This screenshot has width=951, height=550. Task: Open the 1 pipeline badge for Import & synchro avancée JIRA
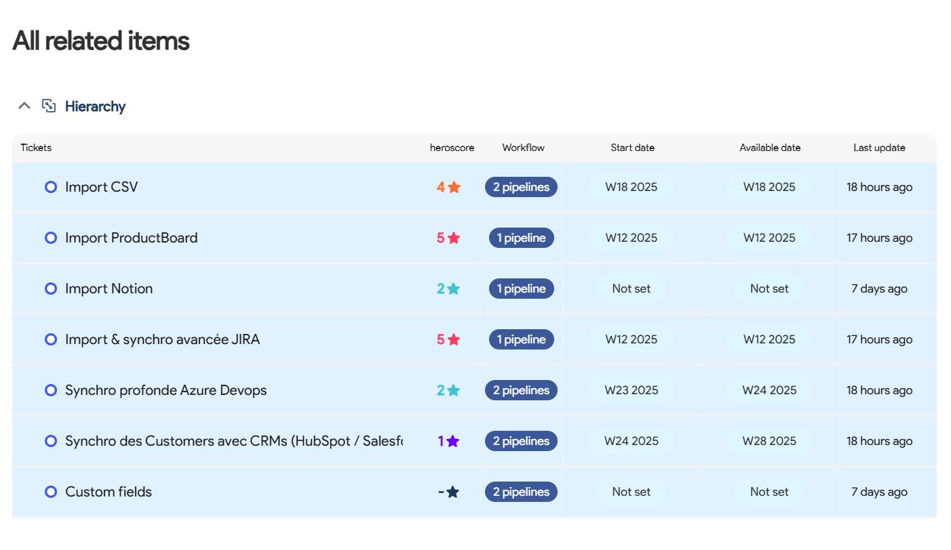click(521, 339)
